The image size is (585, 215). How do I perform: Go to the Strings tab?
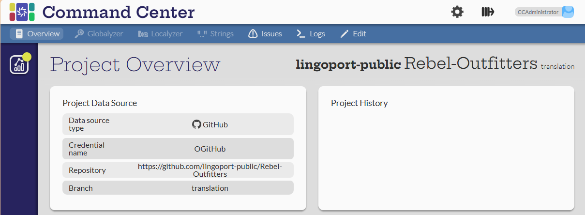215,34
